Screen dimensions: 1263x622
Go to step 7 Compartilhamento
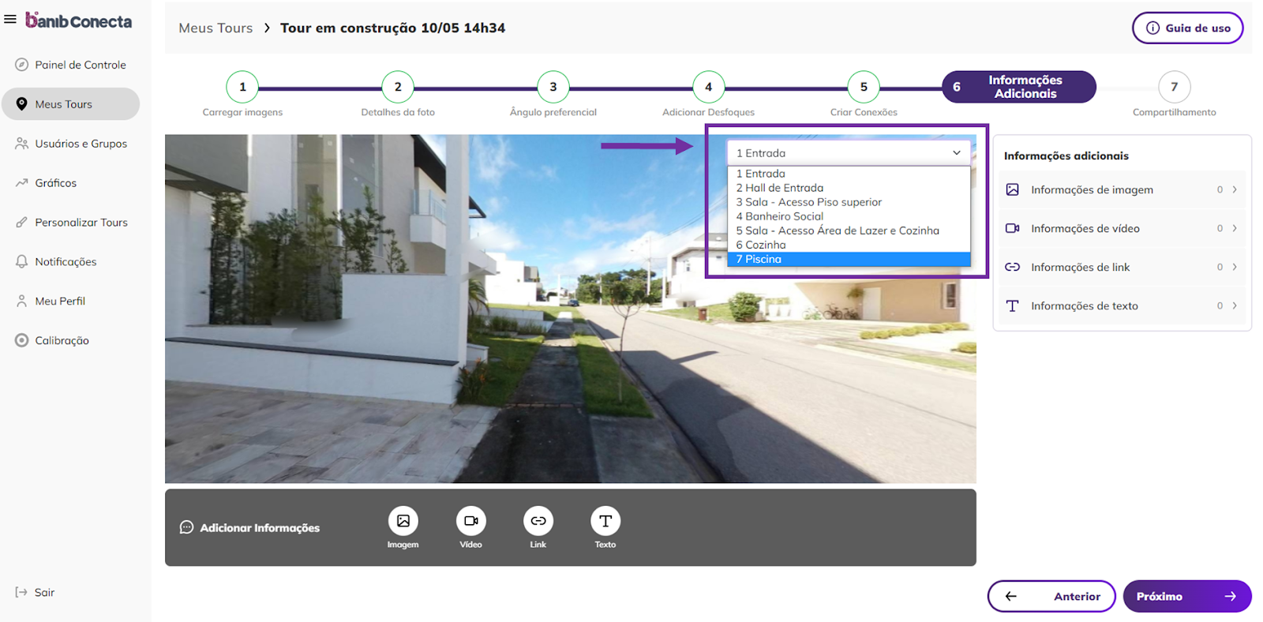1174,87
